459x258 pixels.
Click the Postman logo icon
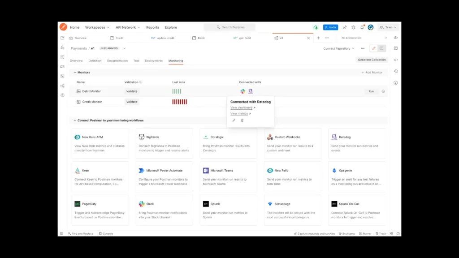pyautogui.click(x=63, y=27)
